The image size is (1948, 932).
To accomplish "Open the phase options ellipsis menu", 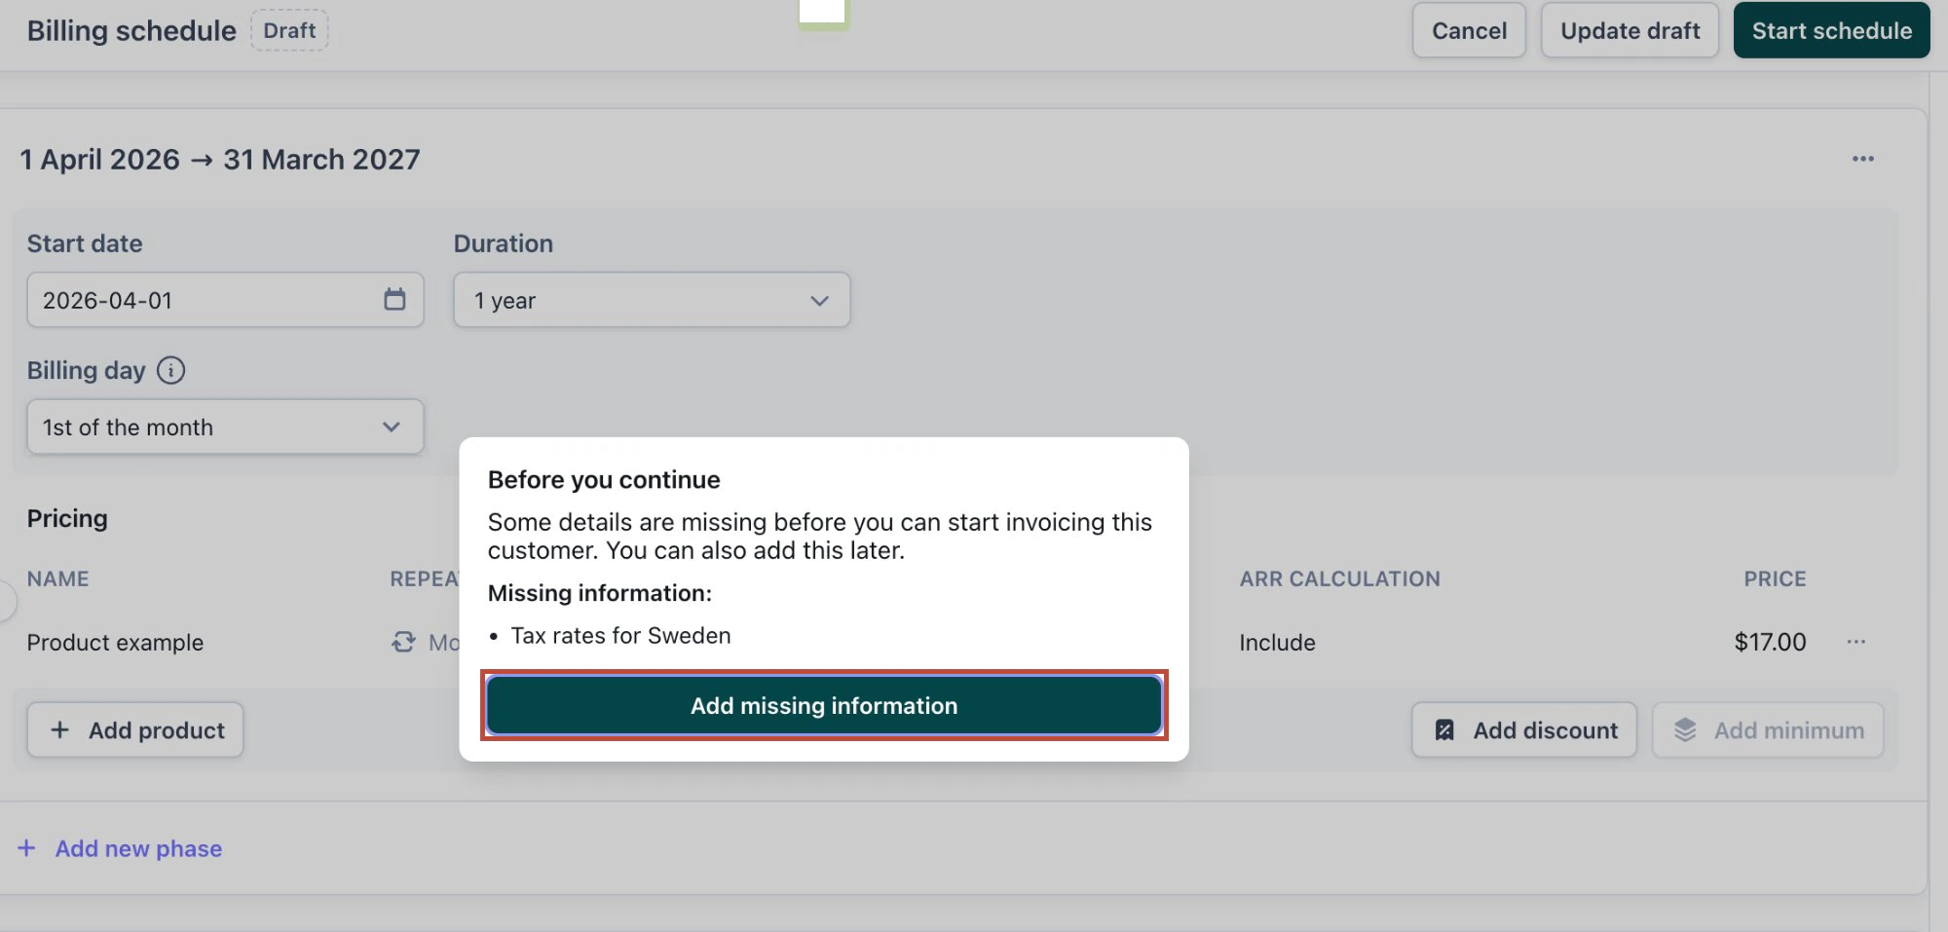I will 1862,159.
